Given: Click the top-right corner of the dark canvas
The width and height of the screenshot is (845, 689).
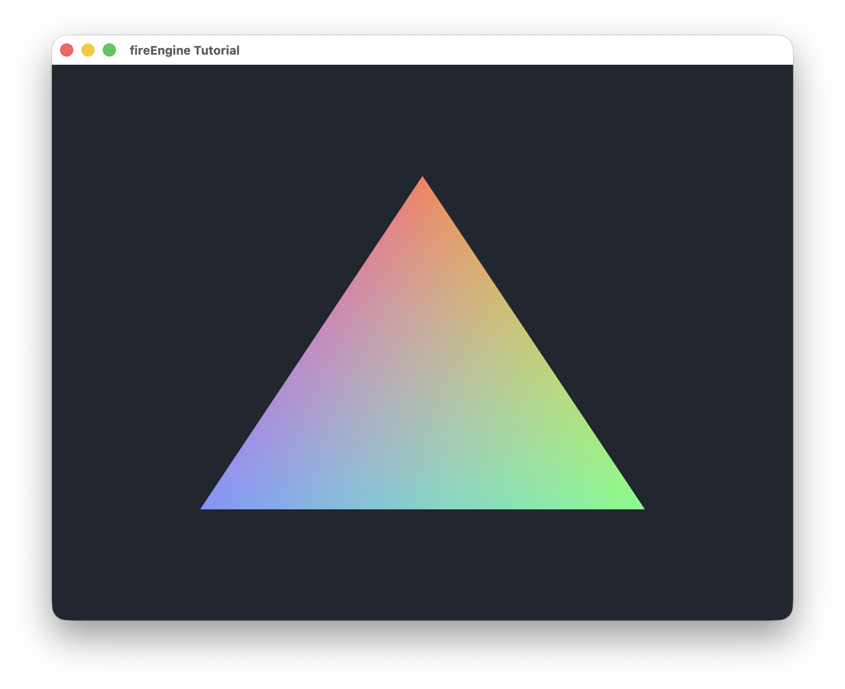Looking at the screenshot, I should pyautogui.click(x=790, y=68).
